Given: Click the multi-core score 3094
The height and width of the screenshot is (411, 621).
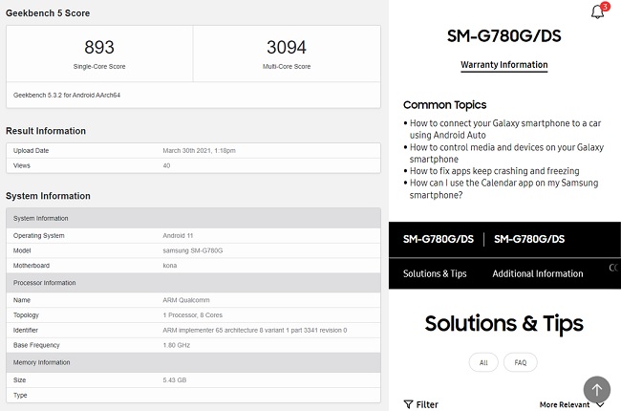Looking at the screenshot, I should (287, 47).
